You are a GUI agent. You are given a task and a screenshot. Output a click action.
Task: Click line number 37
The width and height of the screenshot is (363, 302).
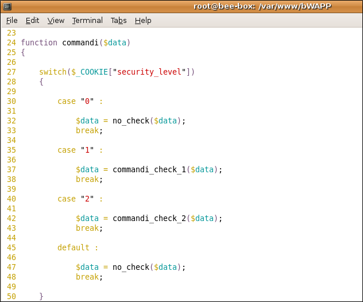tap(11, 169)
